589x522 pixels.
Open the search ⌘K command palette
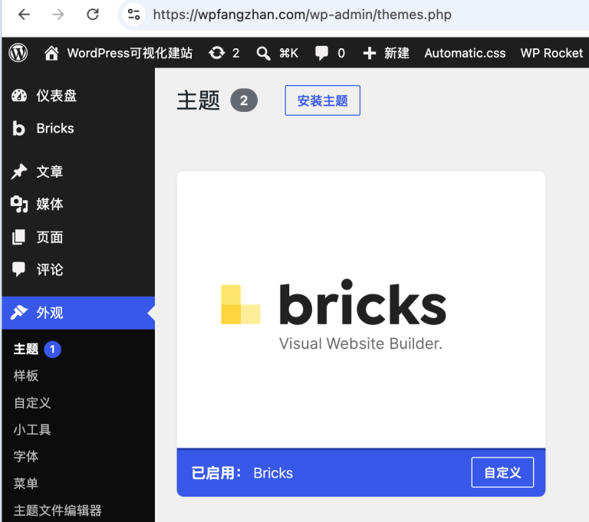point(277,53)
